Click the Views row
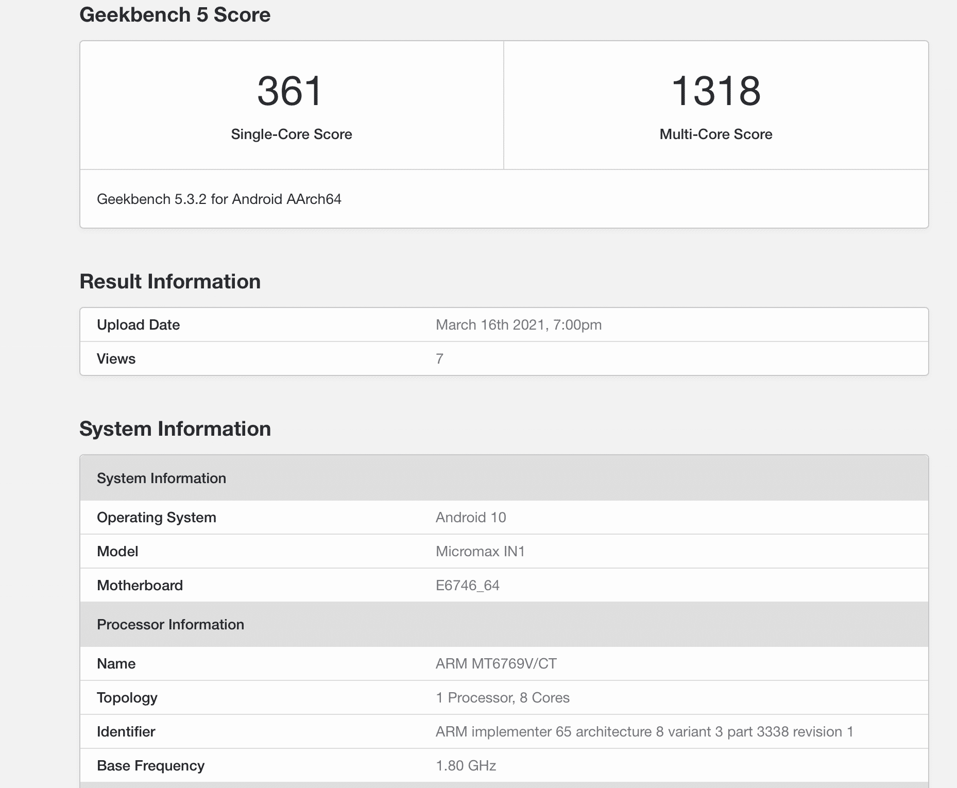Screen dimensions: 957x788 pos(115,358)
